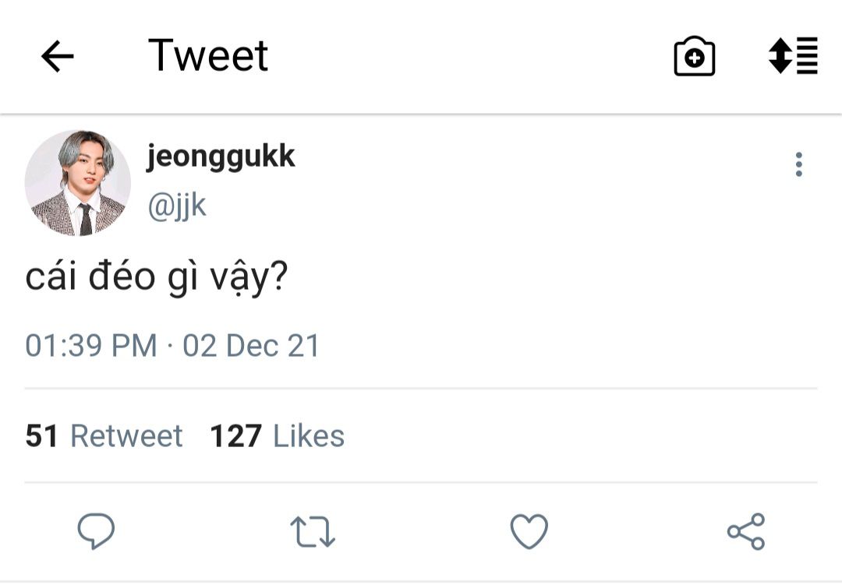Open the three-dot more options menu
Screen dimensions: 842x588
coord(798,164)
